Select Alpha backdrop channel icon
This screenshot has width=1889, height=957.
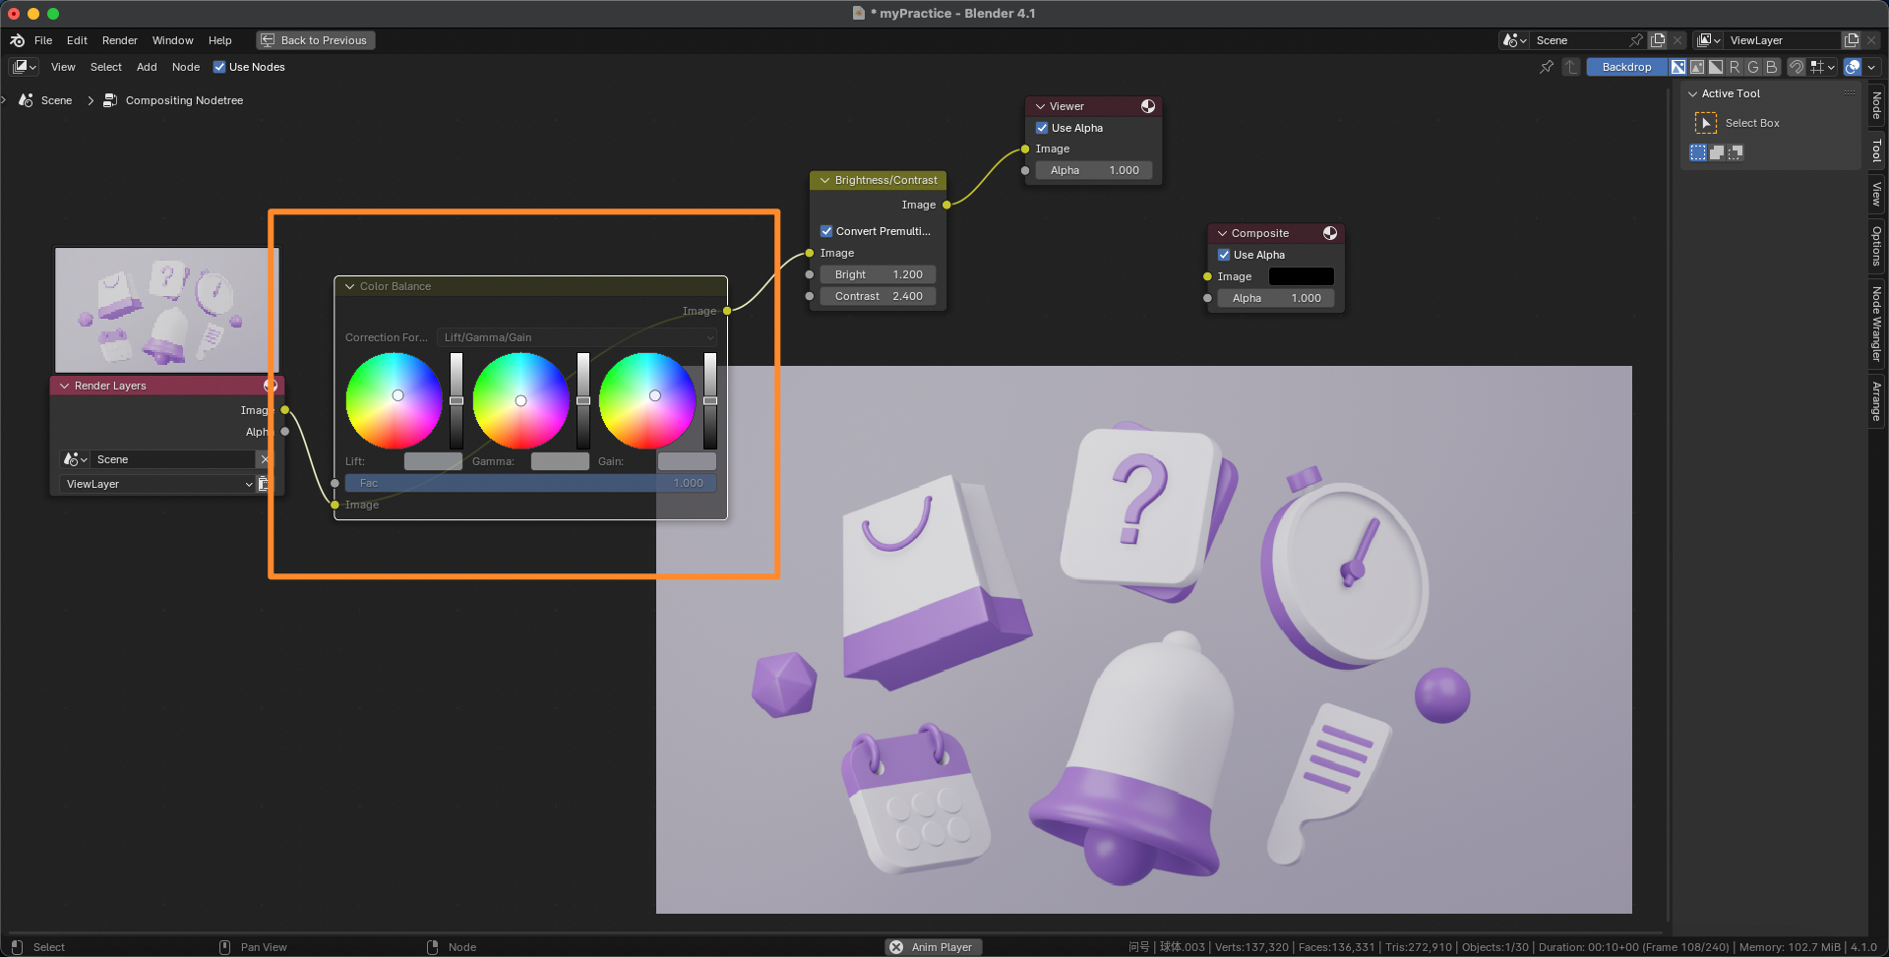[x=1716, y=67]
